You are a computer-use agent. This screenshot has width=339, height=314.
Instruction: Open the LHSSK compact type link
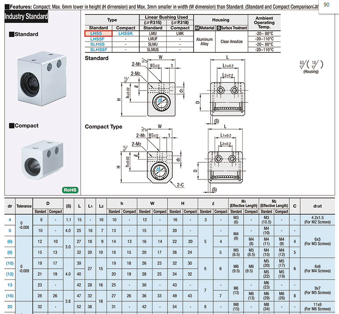126,33
